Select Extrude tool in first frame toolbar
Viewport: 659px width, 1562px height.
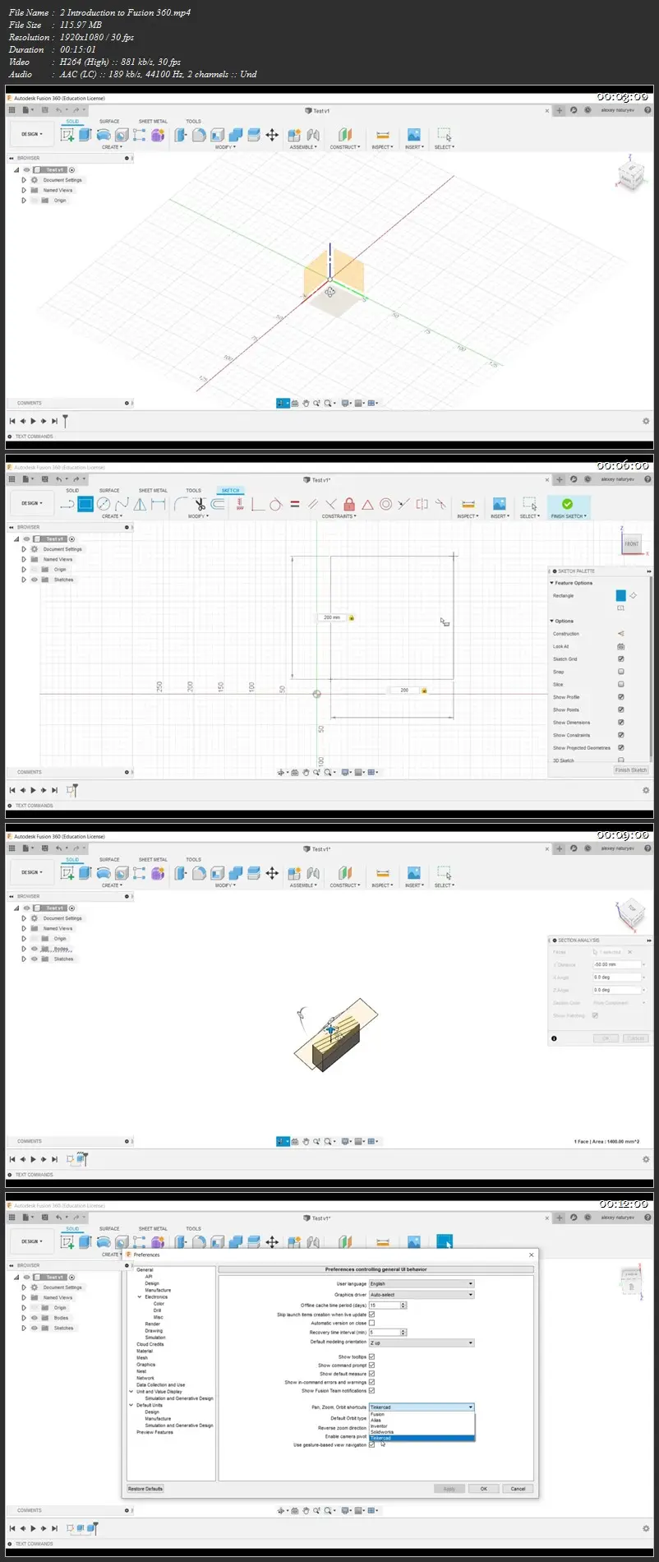tap(85, 135)
